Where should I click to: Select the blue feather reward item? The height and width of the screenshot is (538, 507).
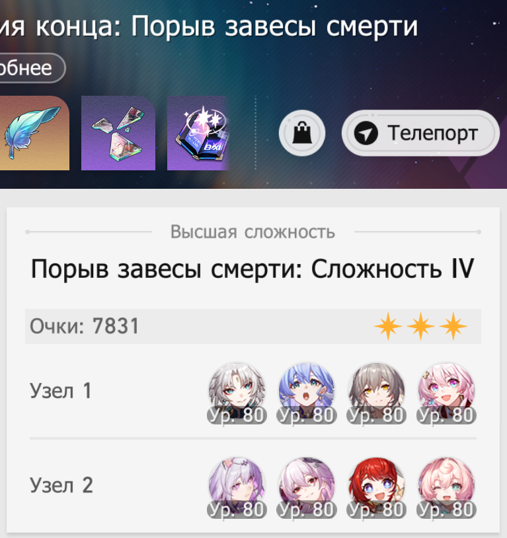tap(34, 133)
